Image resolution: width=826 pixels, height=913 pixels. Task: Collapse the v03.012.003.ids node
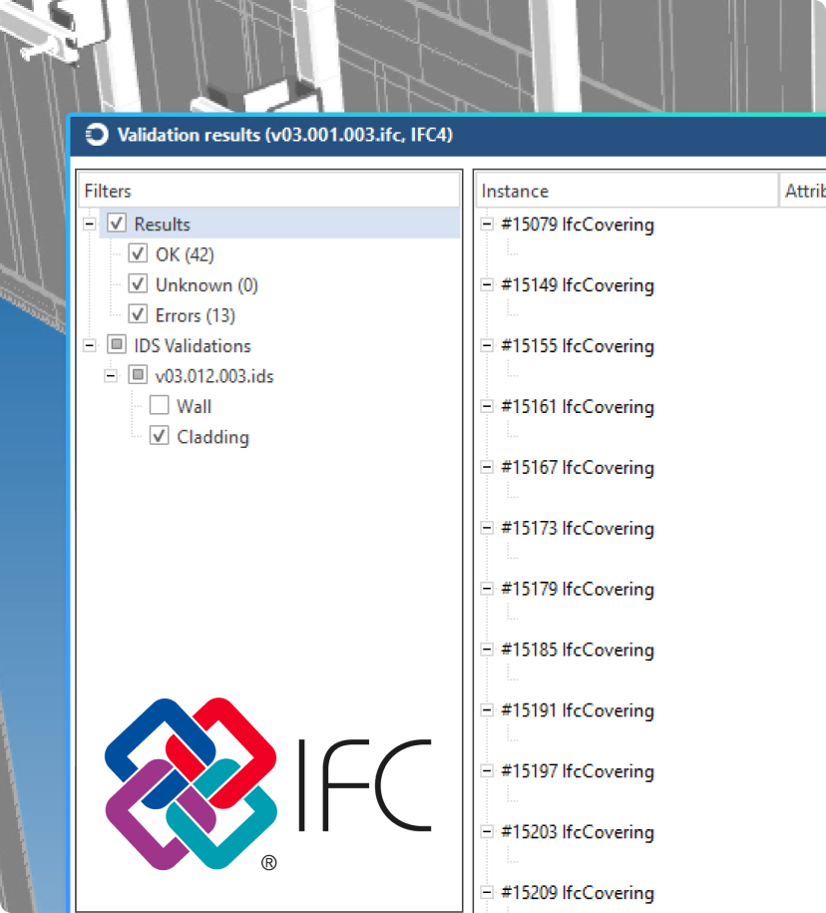(112, 376)
